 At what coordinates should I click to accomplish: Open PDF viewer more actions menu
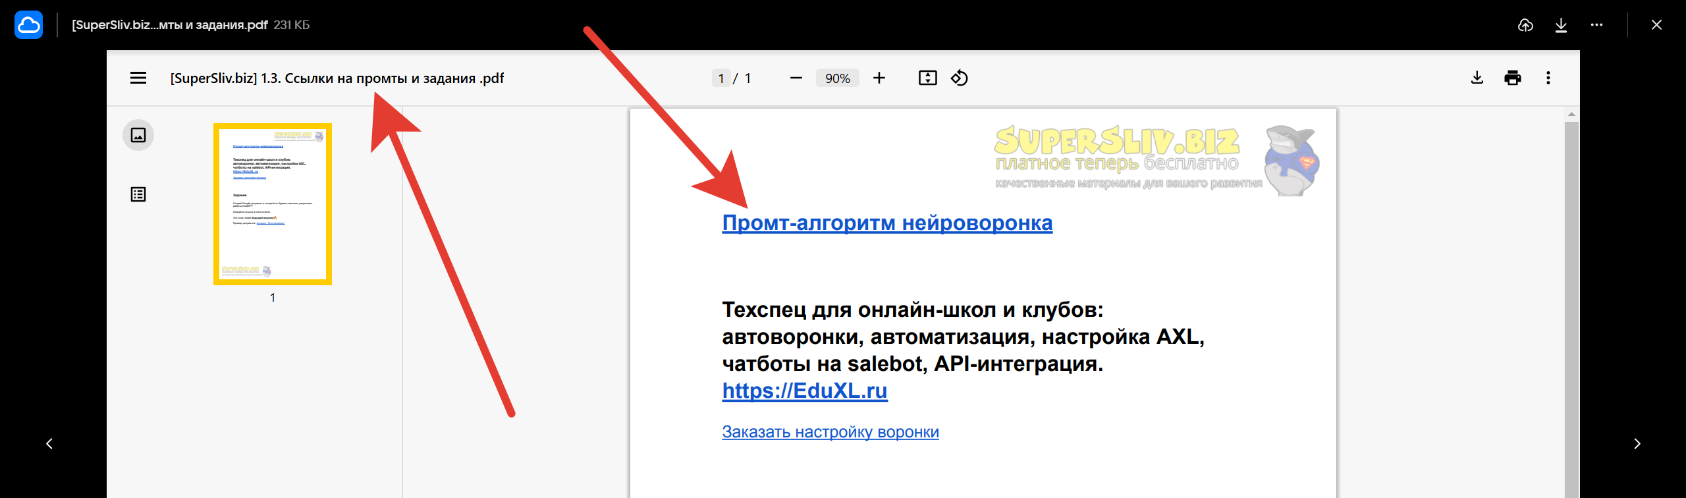point(1548,78)
